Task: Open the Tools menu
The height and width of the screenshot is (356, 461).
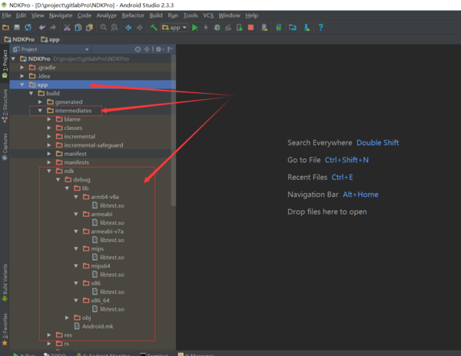Action: point(191,15)
